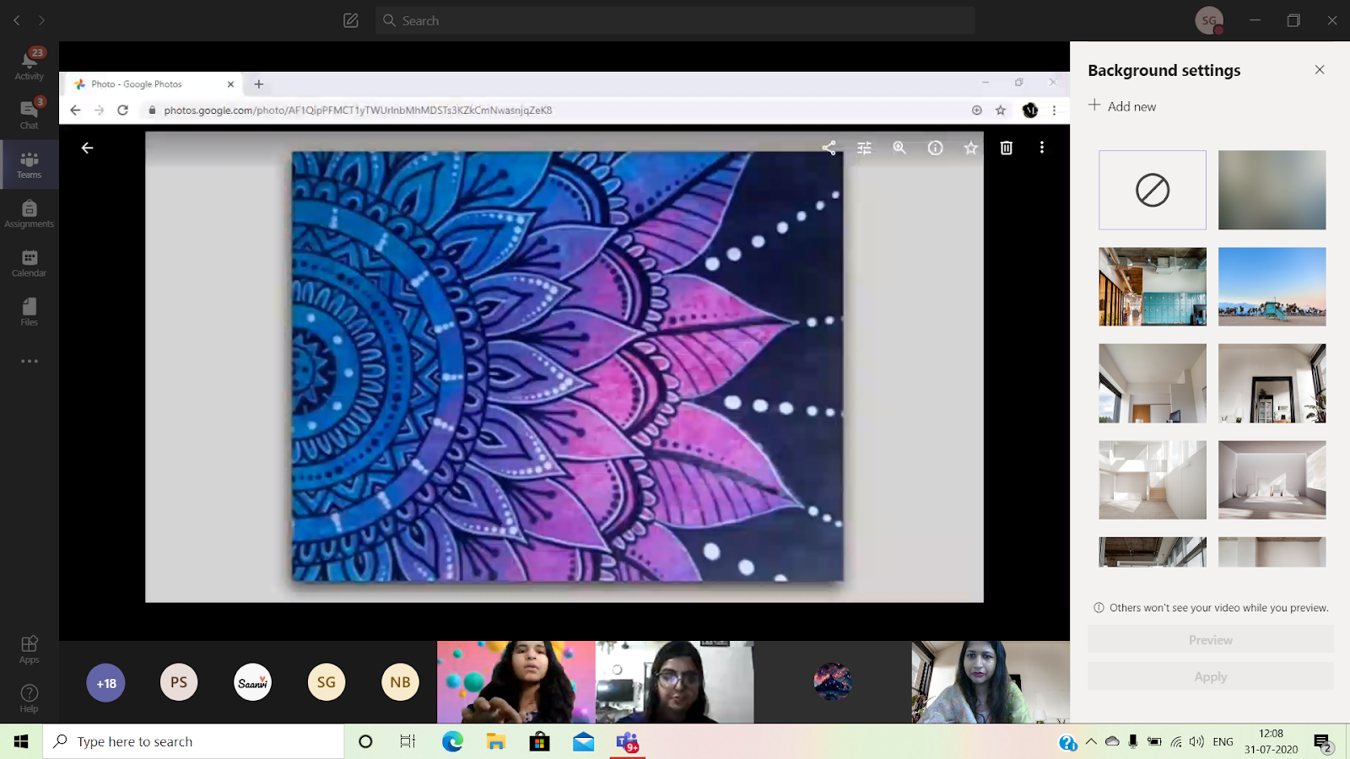Open more options menu for the photo
This screenshot has width=1350, height=759.
coord(1042,148)
